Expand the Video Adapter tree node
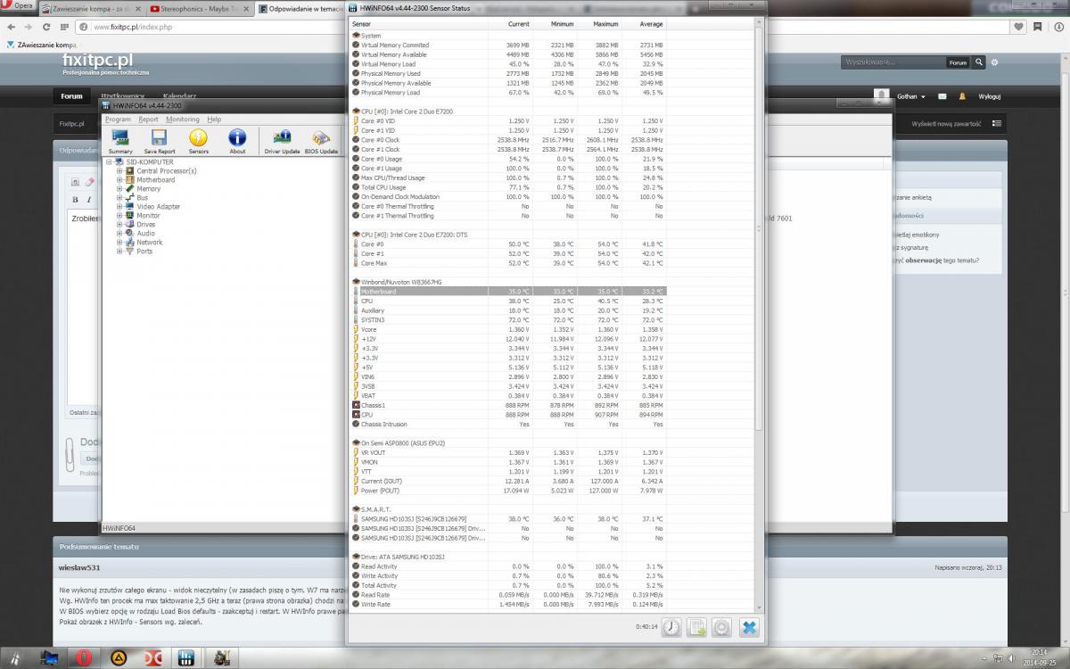 [119, 206]
